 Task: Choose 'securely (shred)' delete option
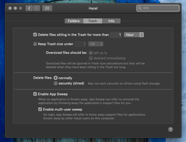pyautogui.click(x=56, y=83)
